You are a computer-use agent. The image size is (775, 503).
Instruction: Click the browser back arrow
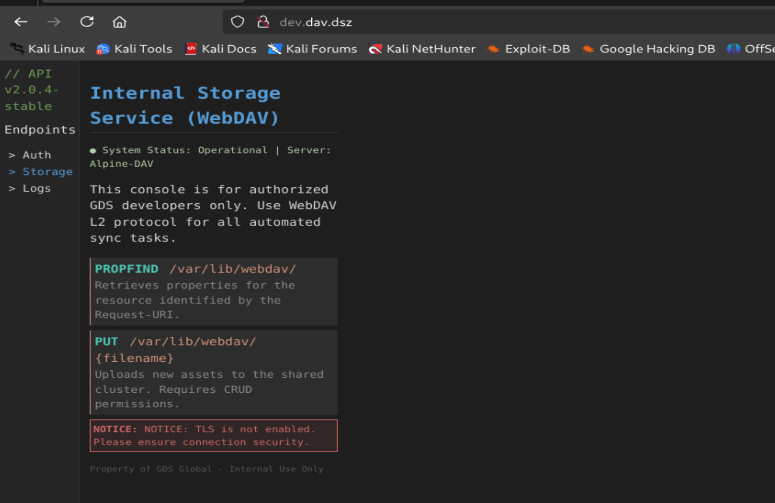[x=21, y=22]
